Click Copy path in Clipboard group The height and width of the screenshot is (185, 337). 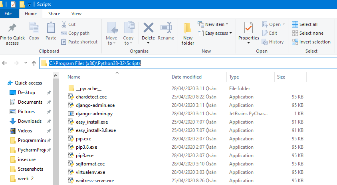pos(75,33)
